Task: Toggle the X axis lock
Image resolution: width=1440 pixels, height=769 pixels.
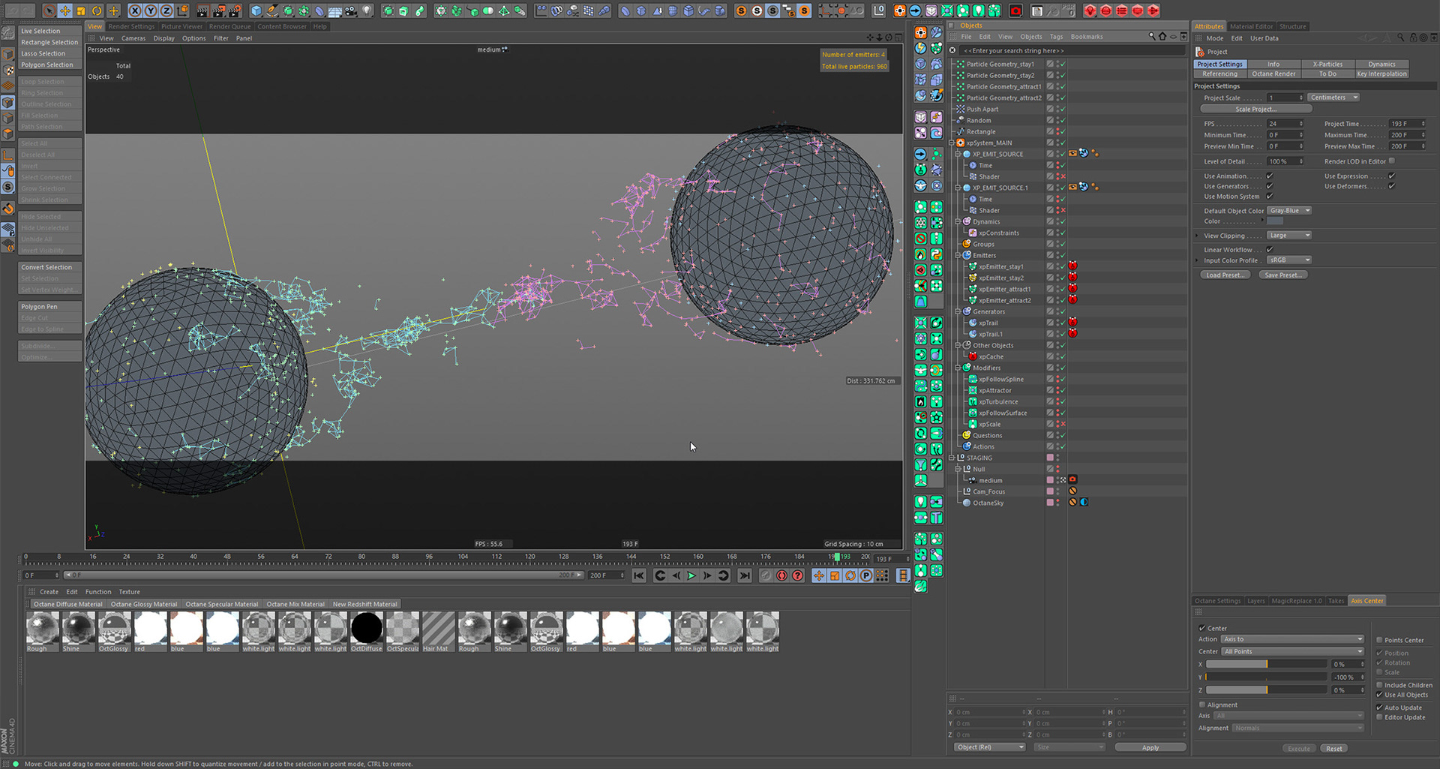Action: 135,11
